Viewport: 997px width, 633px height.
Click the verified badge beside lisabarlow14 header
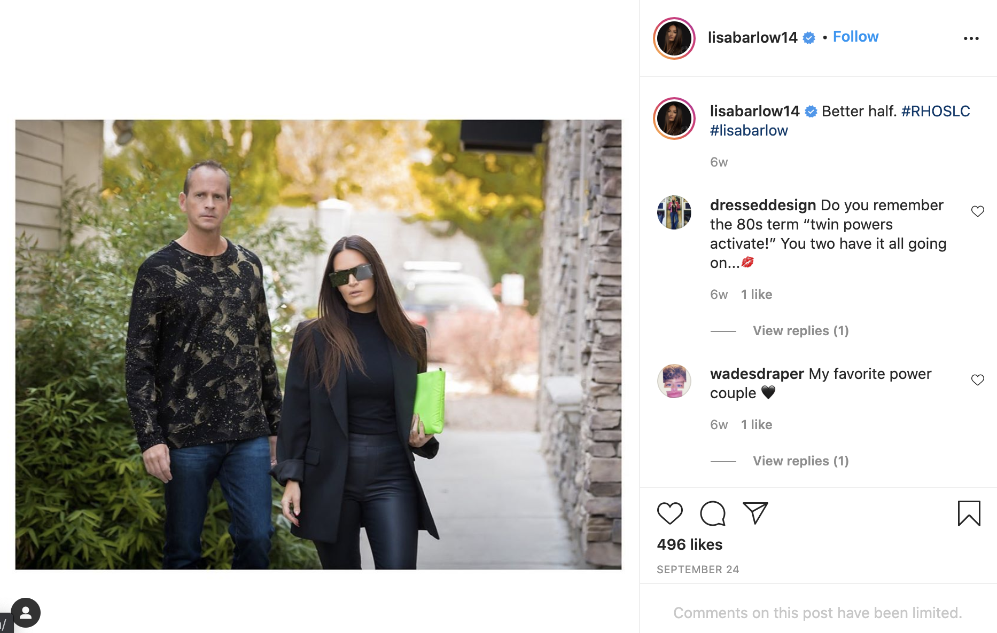[x=809, y=38]
